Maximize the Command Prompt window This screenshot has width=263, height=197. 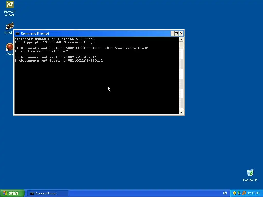pyautogui.click(x=176, y=34)
